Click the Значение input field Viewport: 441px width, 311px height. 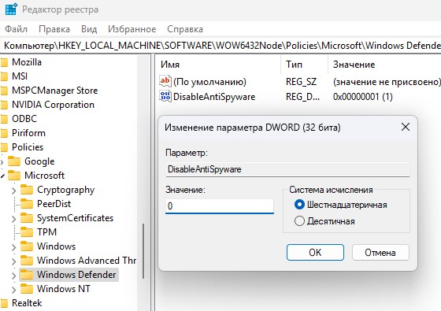(x=220, y=205)
